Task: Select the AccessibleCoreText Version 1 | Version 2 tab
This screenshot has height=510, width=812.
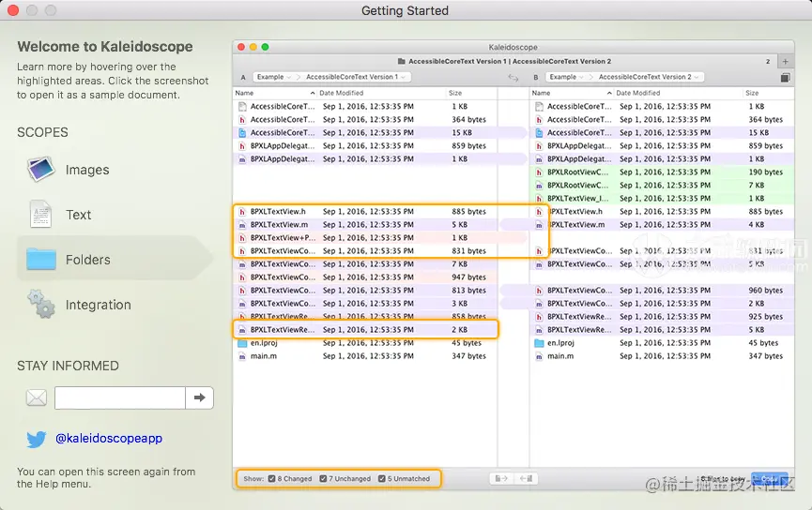Action: (505, 61)
